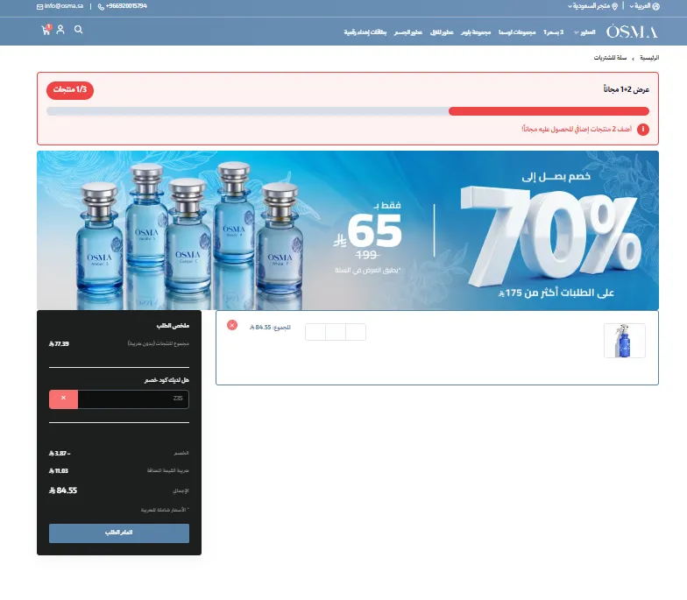Click the discount code input field

coord(133,399)
